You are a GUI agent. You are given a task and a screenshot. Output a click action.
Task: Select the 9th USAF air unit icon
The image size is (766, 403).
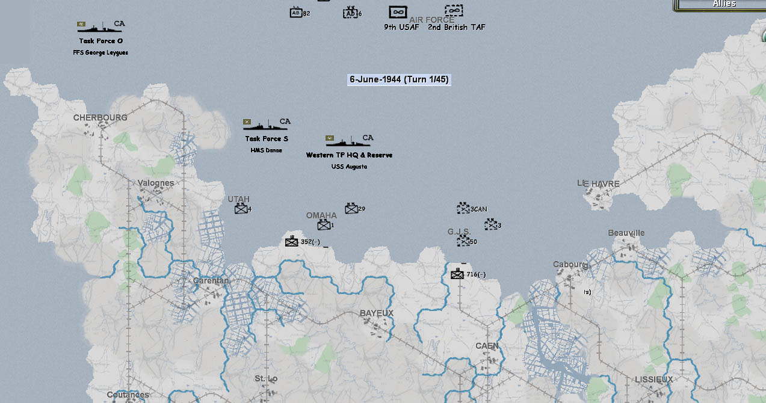tap(397, 12)
